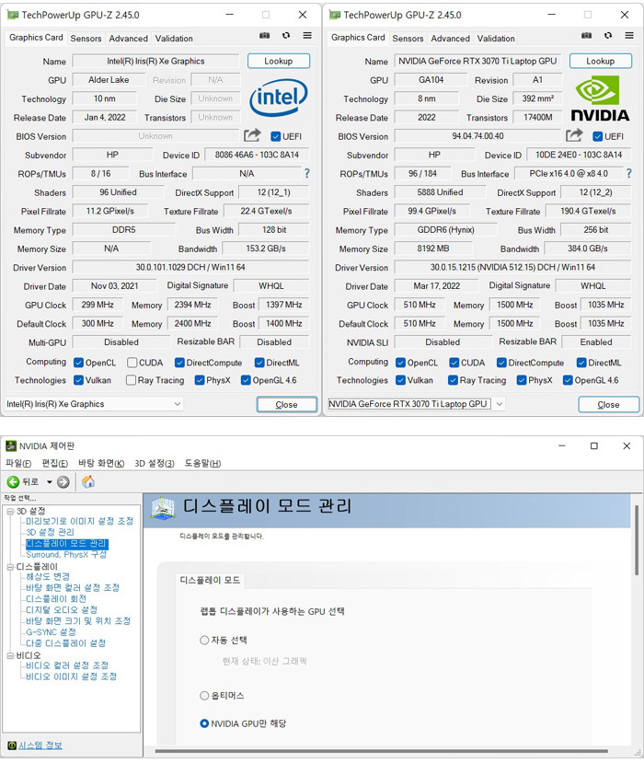Click screenshot camera icon in Intel GPU-Z window
Viewport: 644px width, 763px height.
264,36
